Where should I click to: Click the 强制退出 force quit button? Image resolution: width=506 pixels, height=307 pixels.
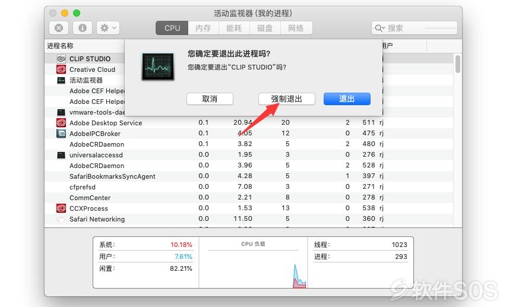click(x=287, y=99)
